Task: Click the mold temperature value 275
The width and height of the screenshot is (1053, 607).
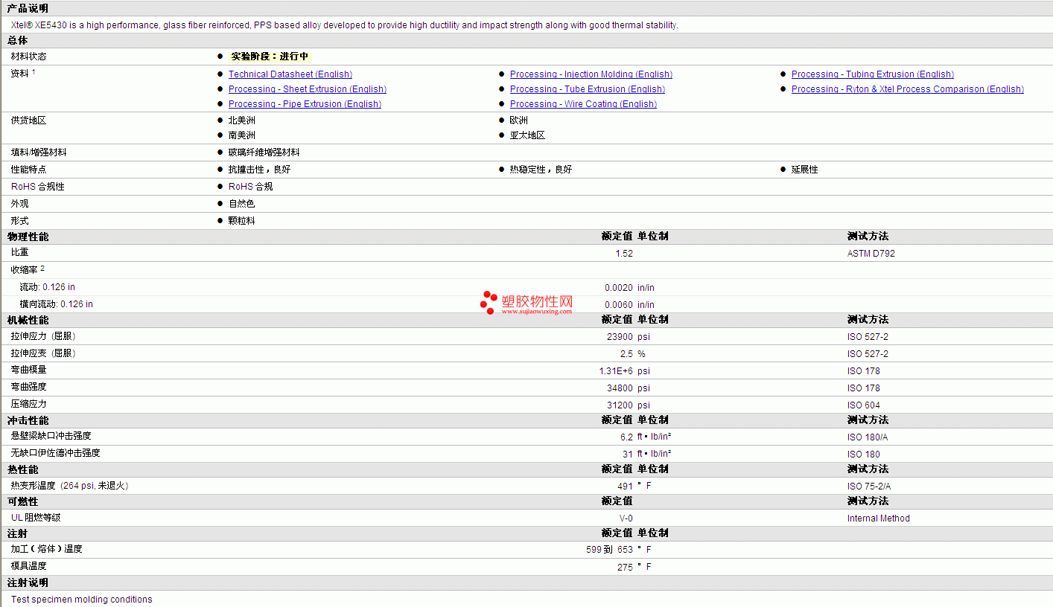Action: pos(625,568)
